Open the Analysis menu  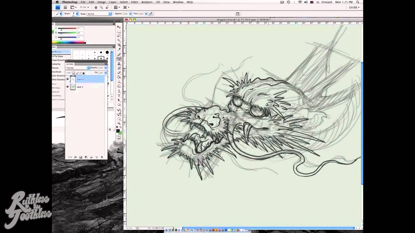click(147, 2)
